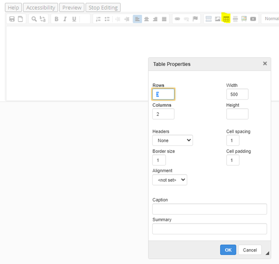
Task: Cancel the Table Properties dialog
Action: pos(250,250)
